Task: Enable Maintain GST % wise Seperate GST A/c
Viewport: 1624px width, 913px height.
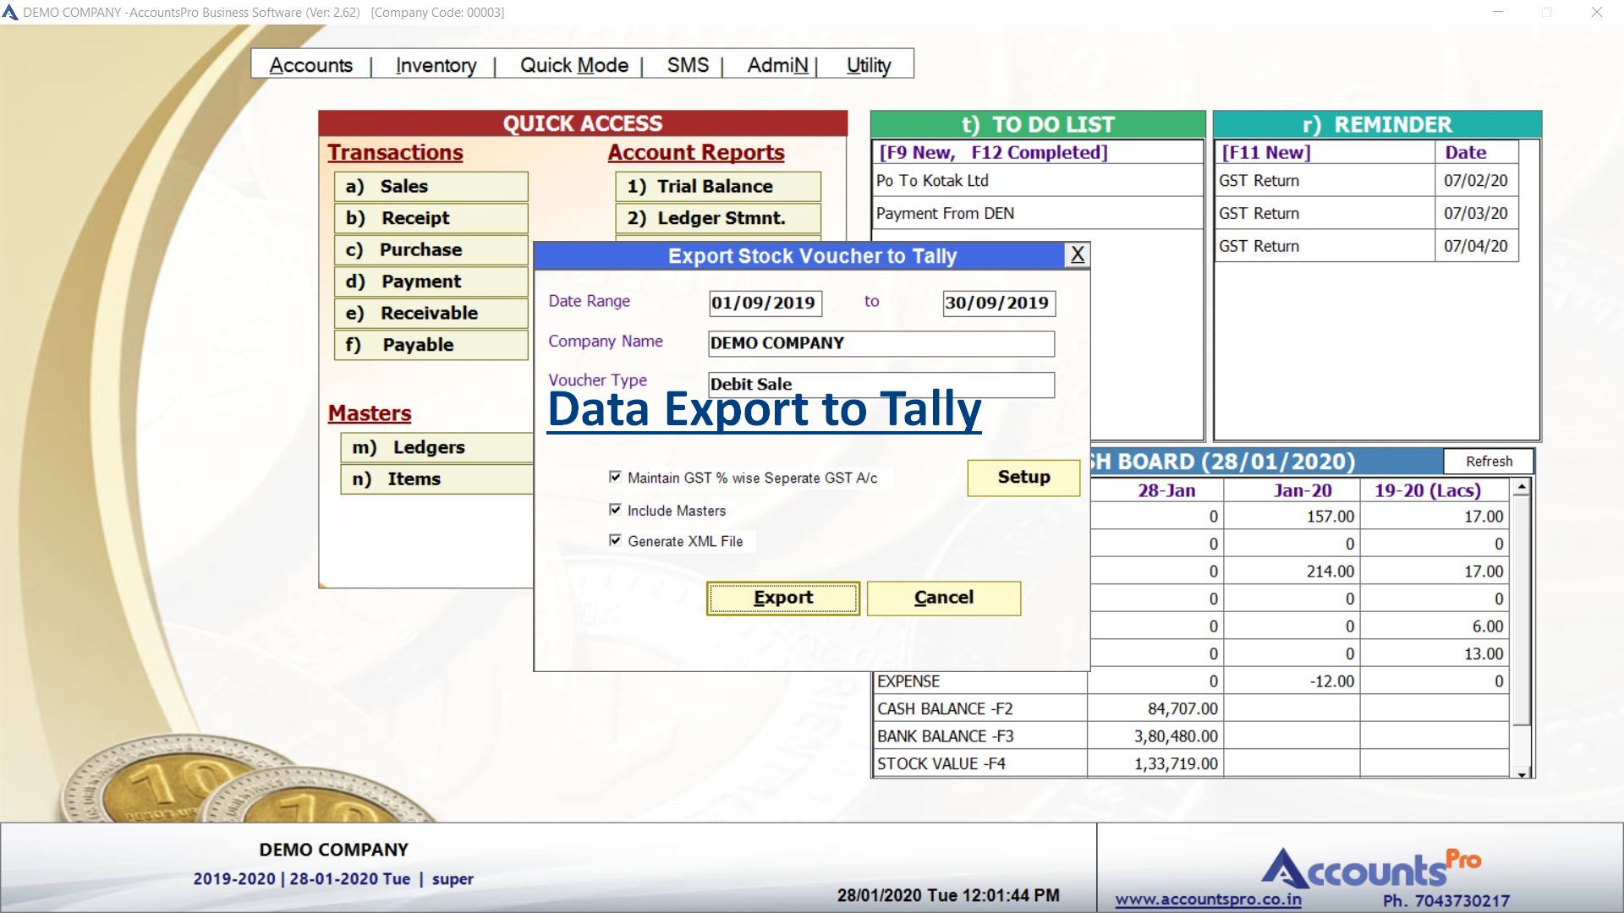Action: click(615, 478)
